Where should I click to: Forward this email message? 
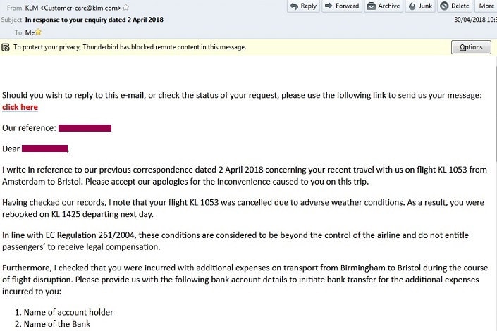pyautogui.click(x=343, y=6)
